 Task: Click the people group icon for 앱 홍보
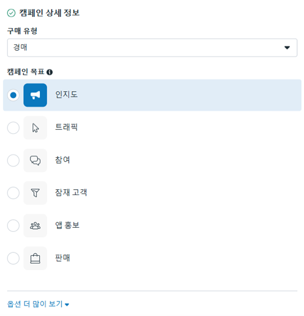click(x=35, y=225)
